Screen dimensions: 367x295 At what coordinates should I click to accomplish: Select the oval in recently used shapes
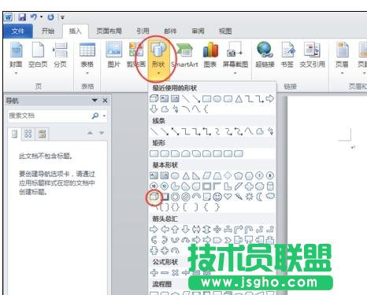[217, 99]
